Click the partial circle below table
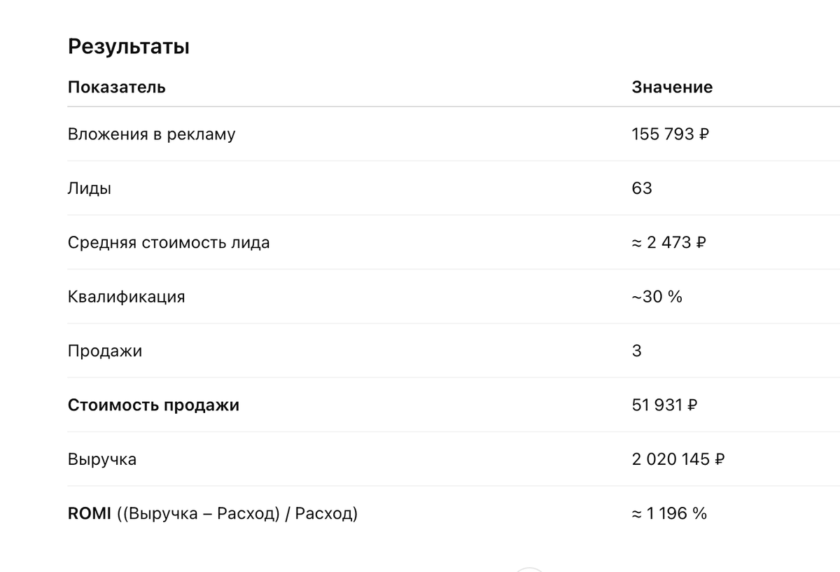 pyautogui.click(x=530, y=568)
